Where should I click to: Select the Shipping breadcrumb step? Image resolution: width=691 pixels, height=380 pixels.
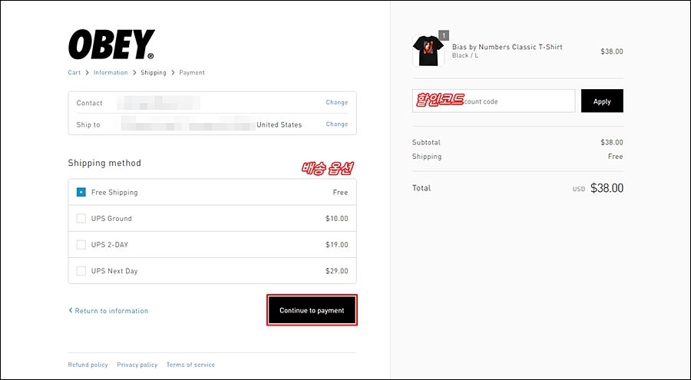[154, 72]
